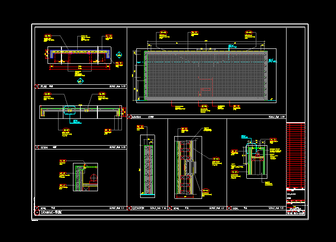Select the blue left end cap in plan
The width and height of the screenshot is (336, 242).
pos(52,55)
